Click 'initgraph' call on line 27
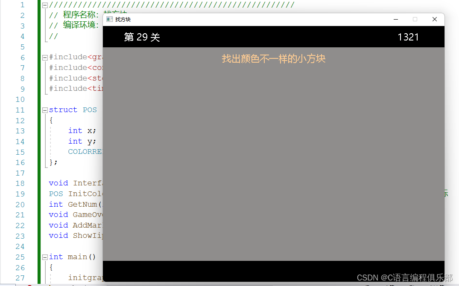 tap(85, 277)
